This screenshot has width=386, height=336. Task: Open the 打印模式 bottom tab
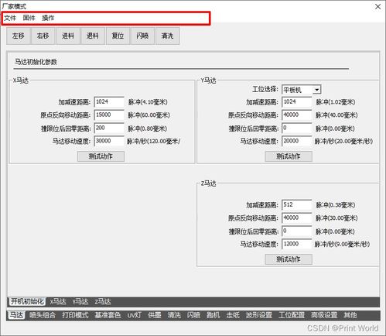coord(75,315)
